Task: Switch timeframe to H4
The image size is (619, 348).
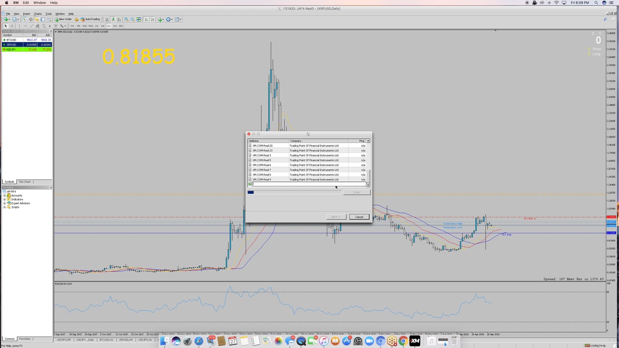Action: pos(103,26)
